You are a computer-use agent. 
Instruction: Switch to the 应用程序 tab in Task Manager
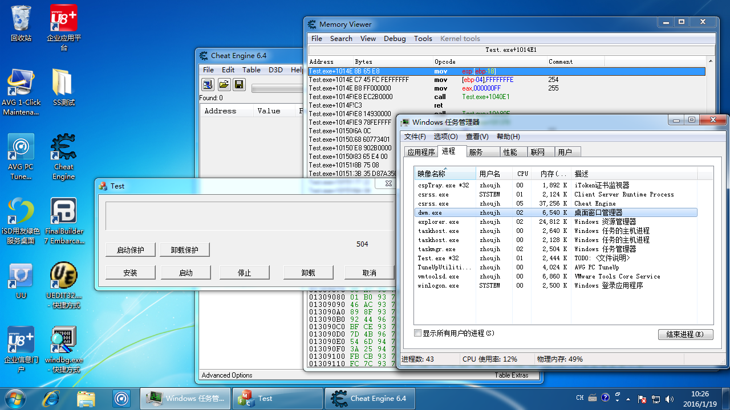click(x=421, y=152)
